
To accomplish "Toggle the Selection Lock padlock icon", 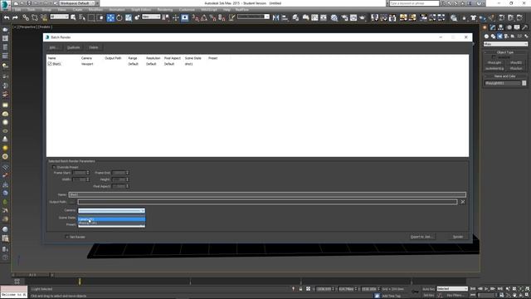I will (x=300, y=289).
